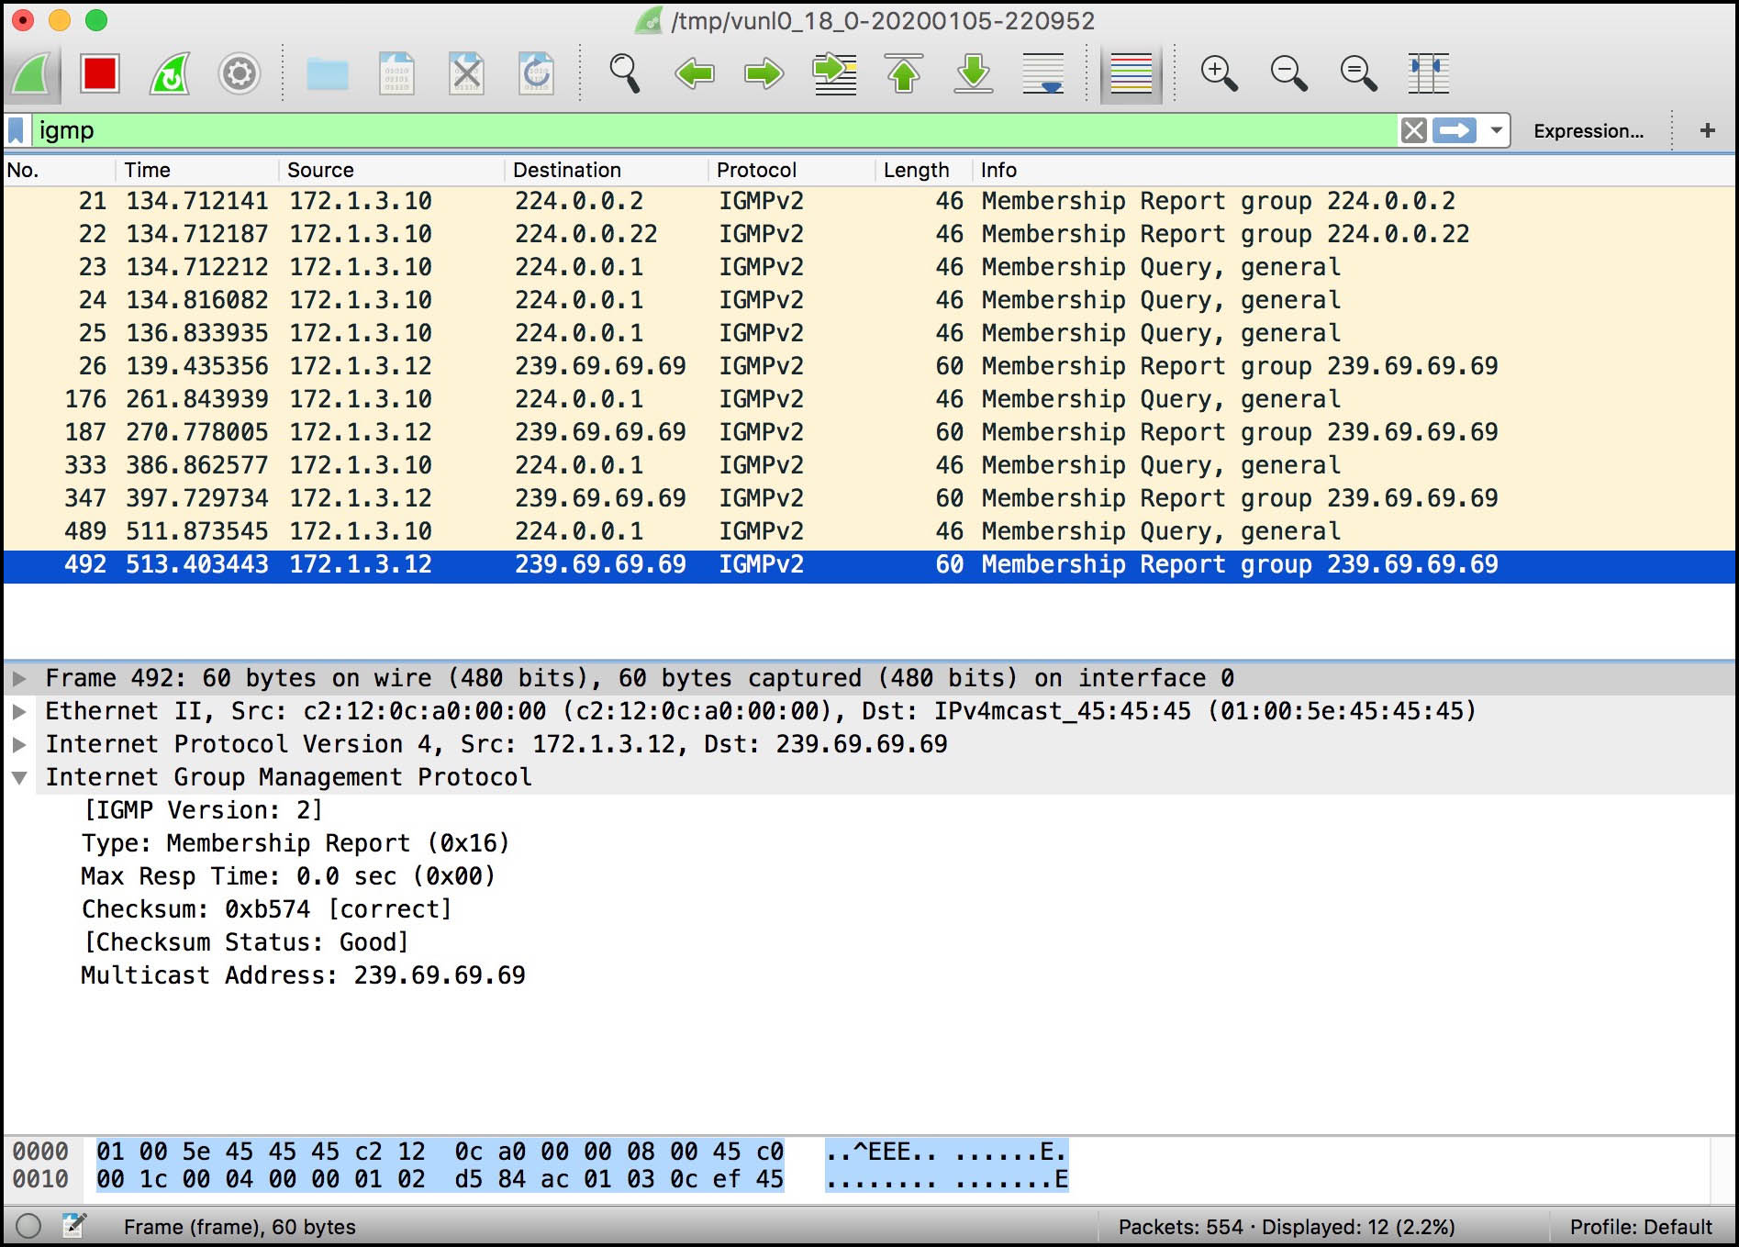Expand the Frame 492 details
The image size is (1739, 1247).
(19, 679)
